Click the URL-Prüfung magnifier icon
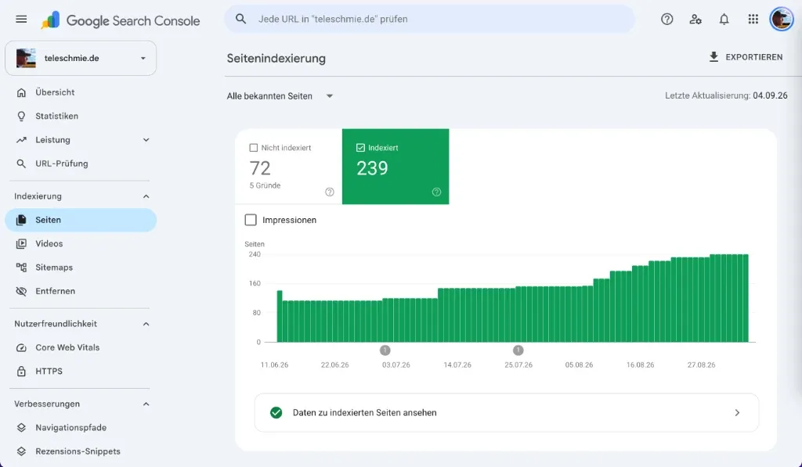The width and height of the screenshot is (802, 467). (x=21, y=163)
